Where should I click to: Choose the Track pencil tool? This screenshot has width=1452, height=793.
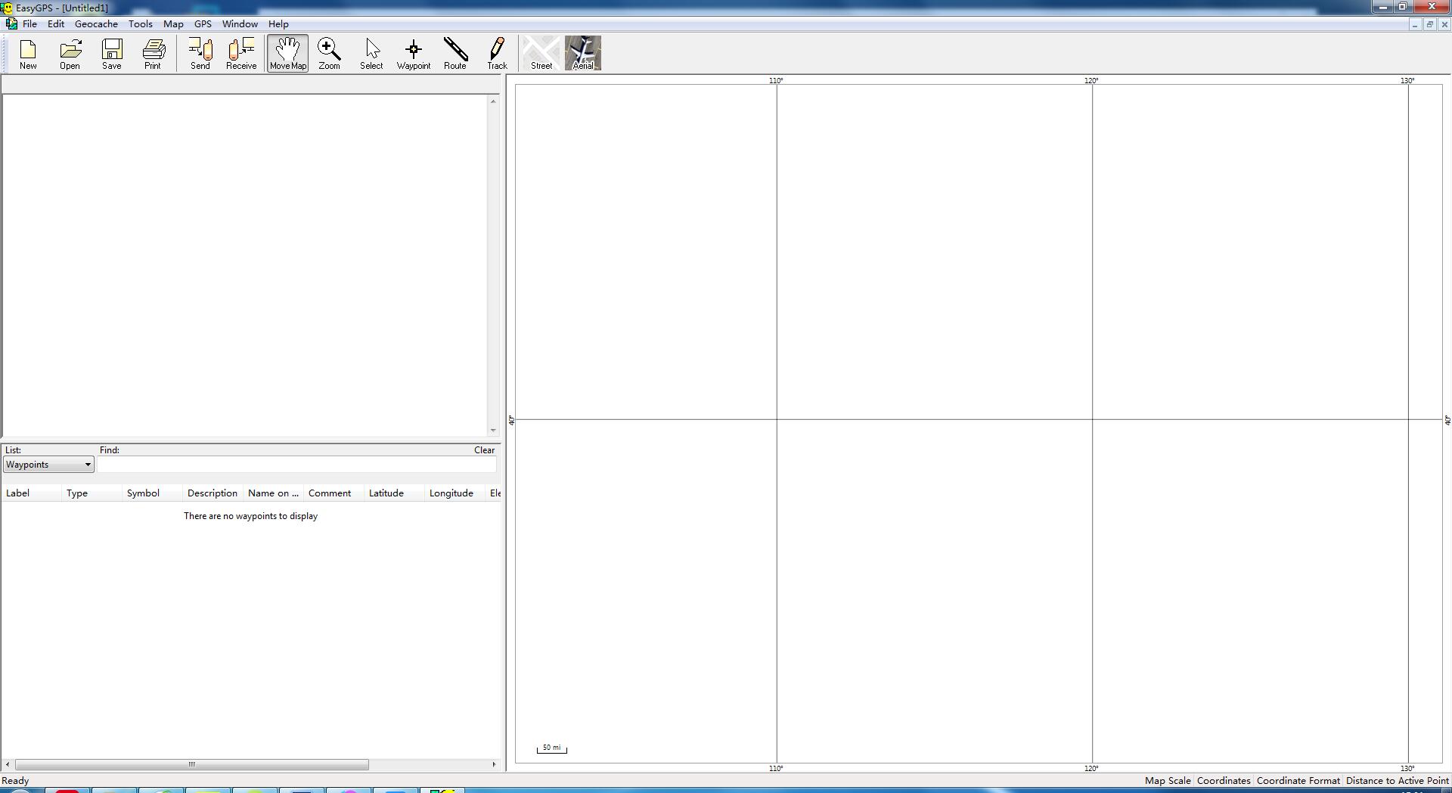tap(497, 53)
